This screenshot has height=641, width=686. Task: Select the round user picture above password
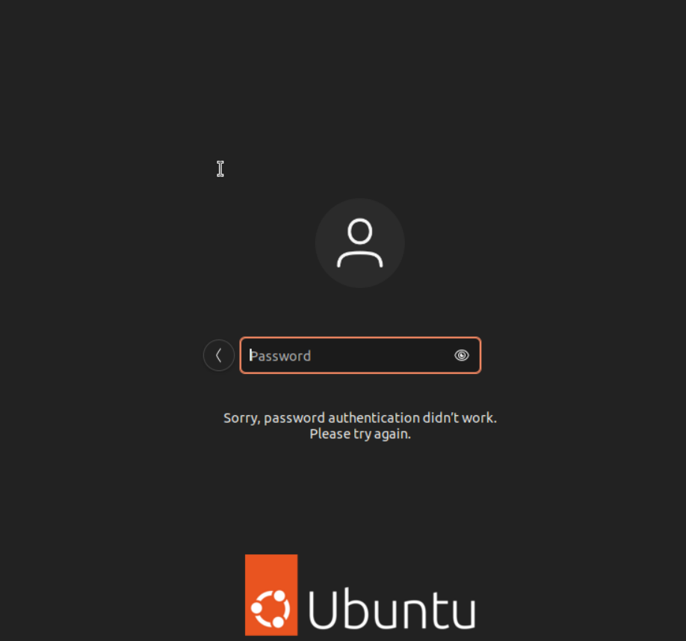coord(359,243)
